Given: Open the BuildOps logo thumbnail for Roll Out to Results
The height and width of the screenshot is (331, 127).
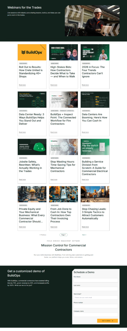Looking at the screenshot, I should tap(32, 52).
